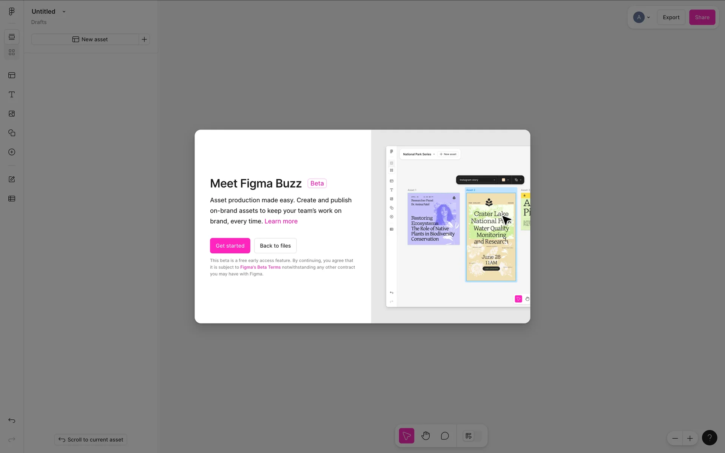
Task: Select the Text tool in sidebar
Action: pyautogui.click(x=12, y=94)
